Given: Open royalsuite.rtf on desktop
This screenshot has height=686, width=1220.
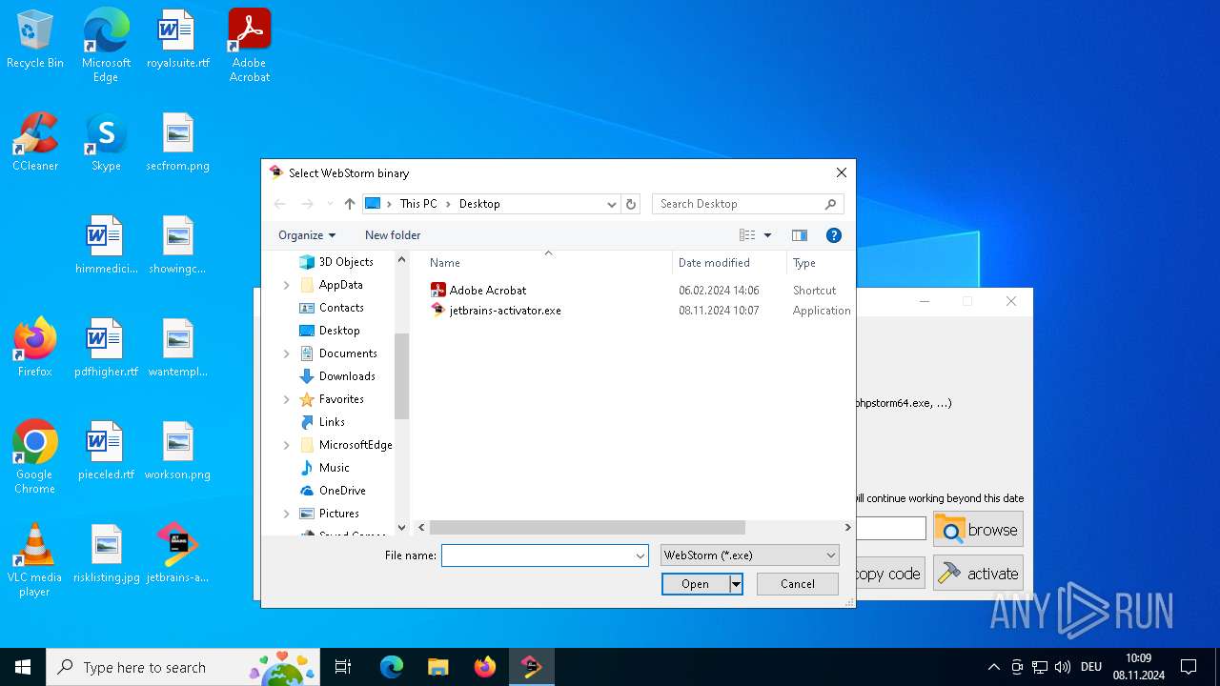Looking at the screenshot, I should [177, 40].
